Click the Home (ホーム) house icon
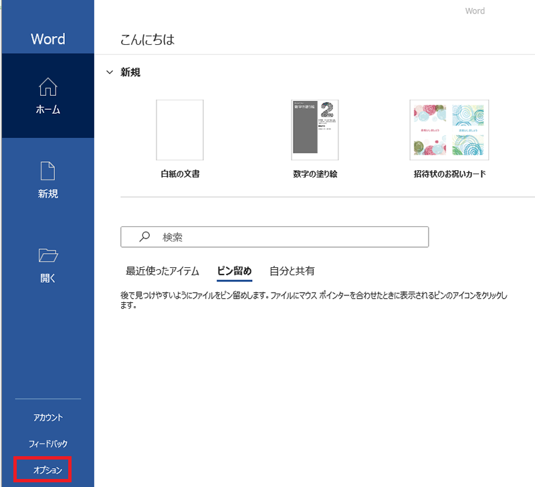 click(x=47, y=87)
